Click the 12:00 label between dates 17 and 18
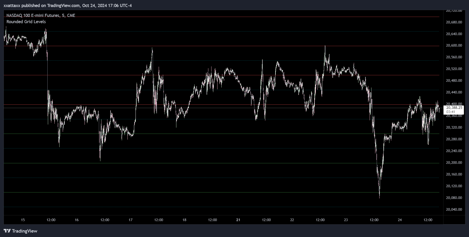The width and height of the screenshot is (469, 237). (159, 220)
